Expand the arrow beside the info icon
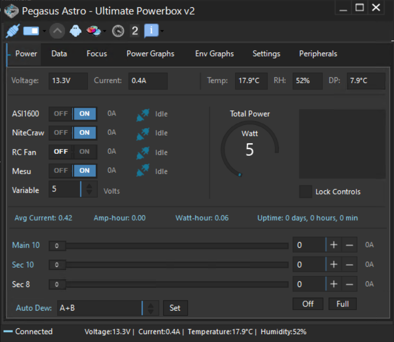 tap(163, 31)
